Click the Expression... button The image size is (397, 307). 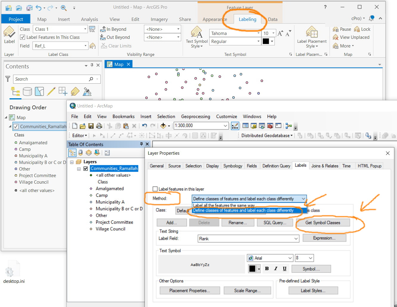[x=324, y=238]
